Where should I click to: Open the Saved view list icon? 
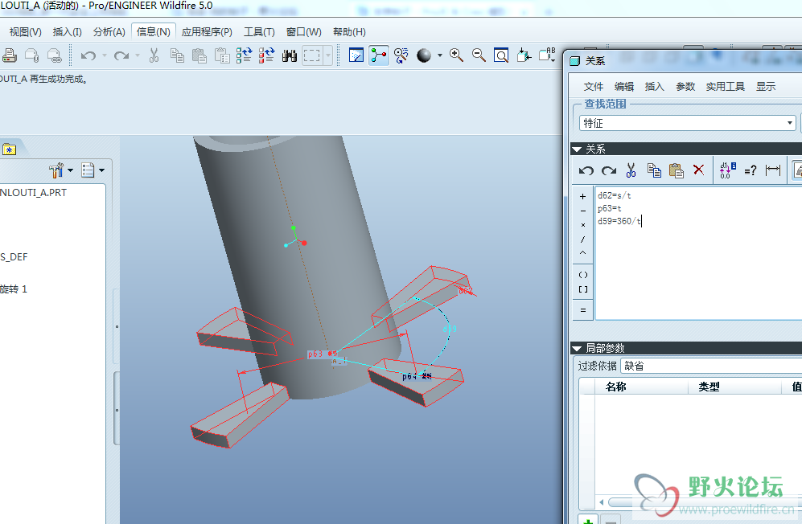[x=547, y=55]
